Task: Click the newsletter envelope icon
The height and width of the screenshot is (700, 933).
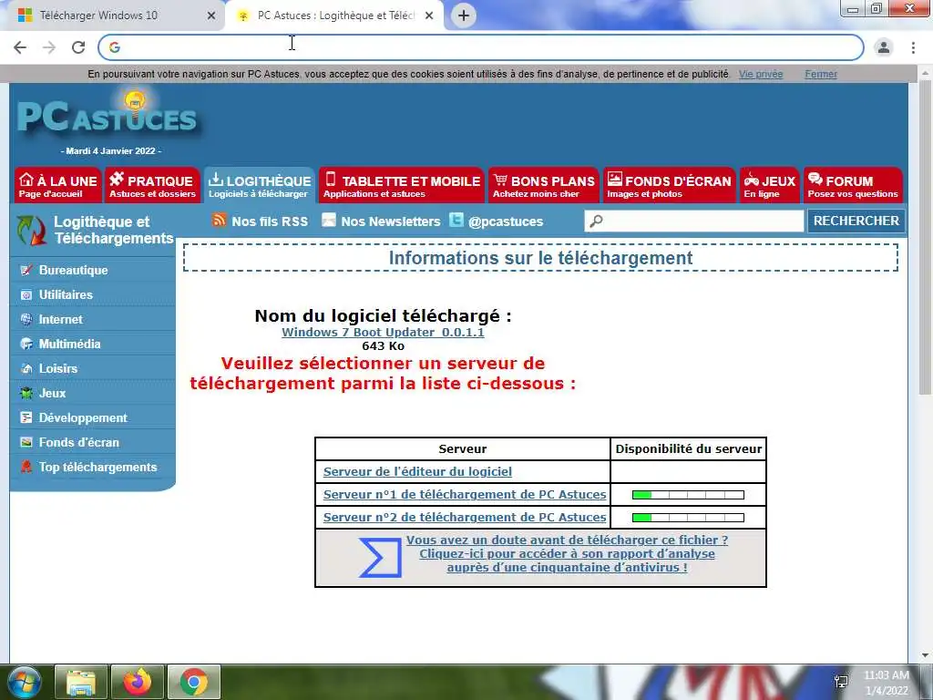Action: coord(328,221)
